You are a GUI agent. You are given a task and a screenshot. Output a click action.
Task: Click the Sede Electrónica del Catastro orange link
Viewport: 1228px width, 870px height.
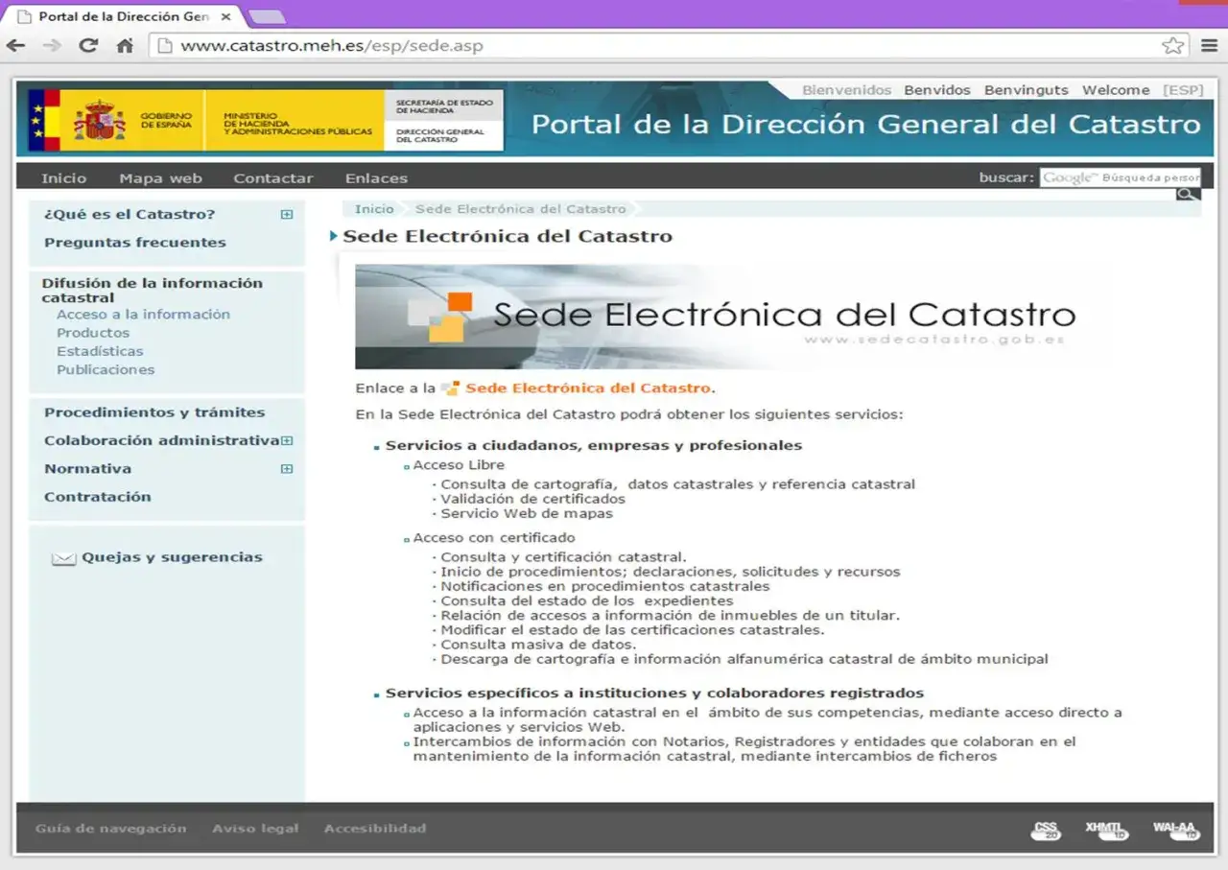click(588, 388)
